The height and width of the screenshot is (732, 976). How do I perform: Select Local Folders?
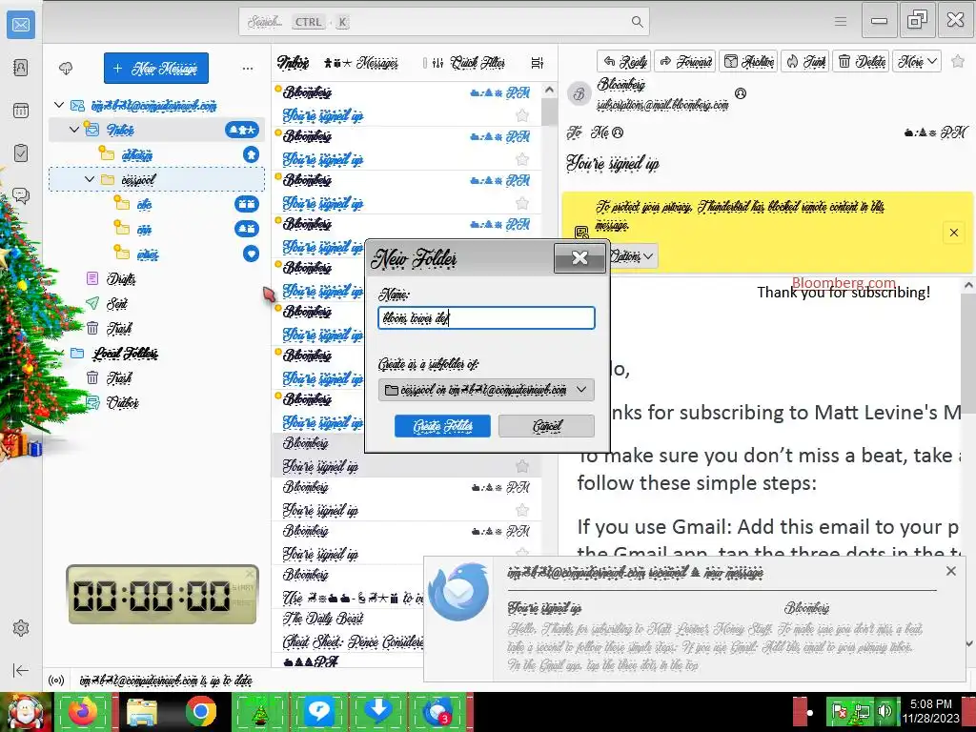(x=125, y=354)
